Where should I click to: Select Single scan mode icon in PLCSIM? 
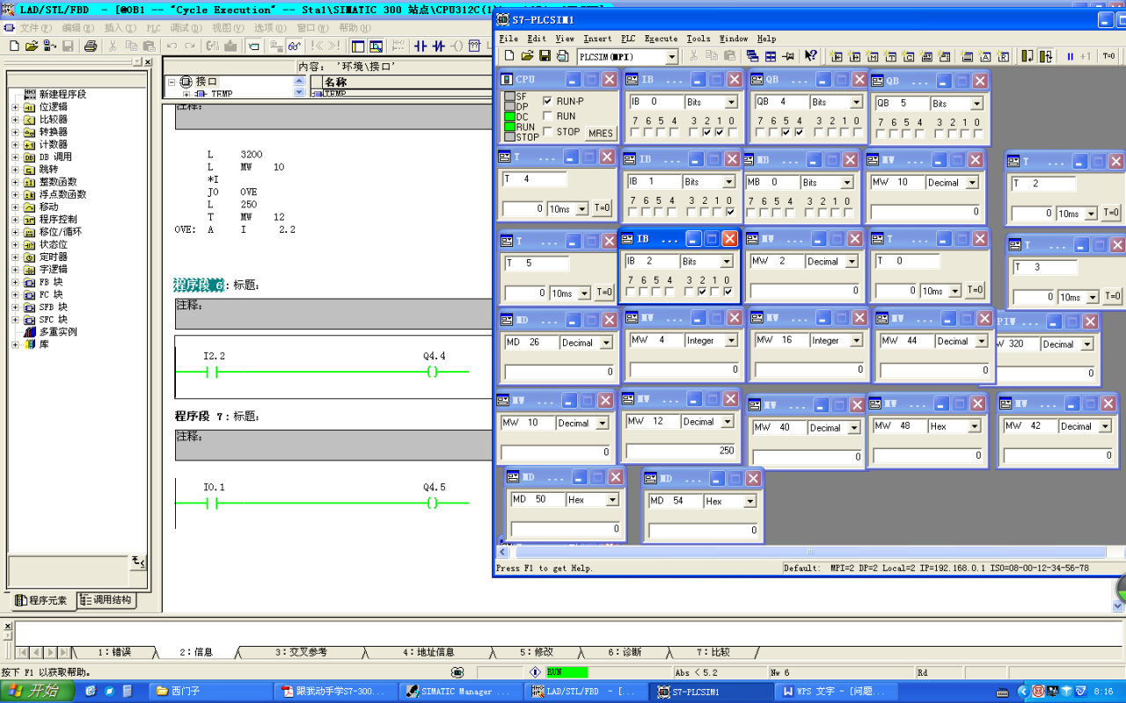pos(1027,56)
